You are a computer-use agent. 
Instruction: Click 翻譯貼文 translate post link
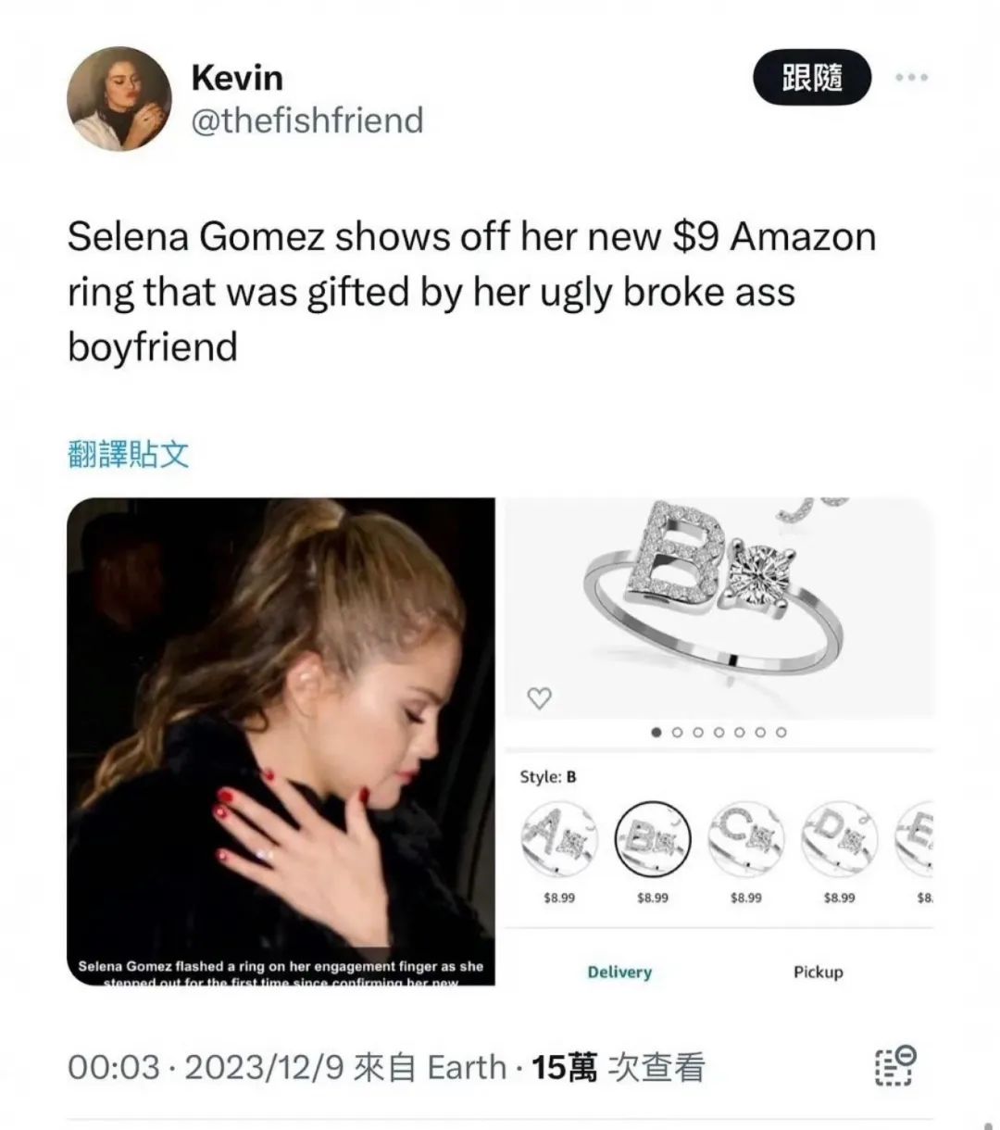[129, 454]
